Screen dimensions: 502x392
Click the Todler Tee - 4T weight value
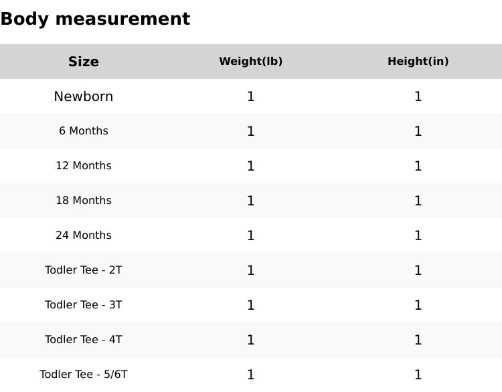point(251,340)
